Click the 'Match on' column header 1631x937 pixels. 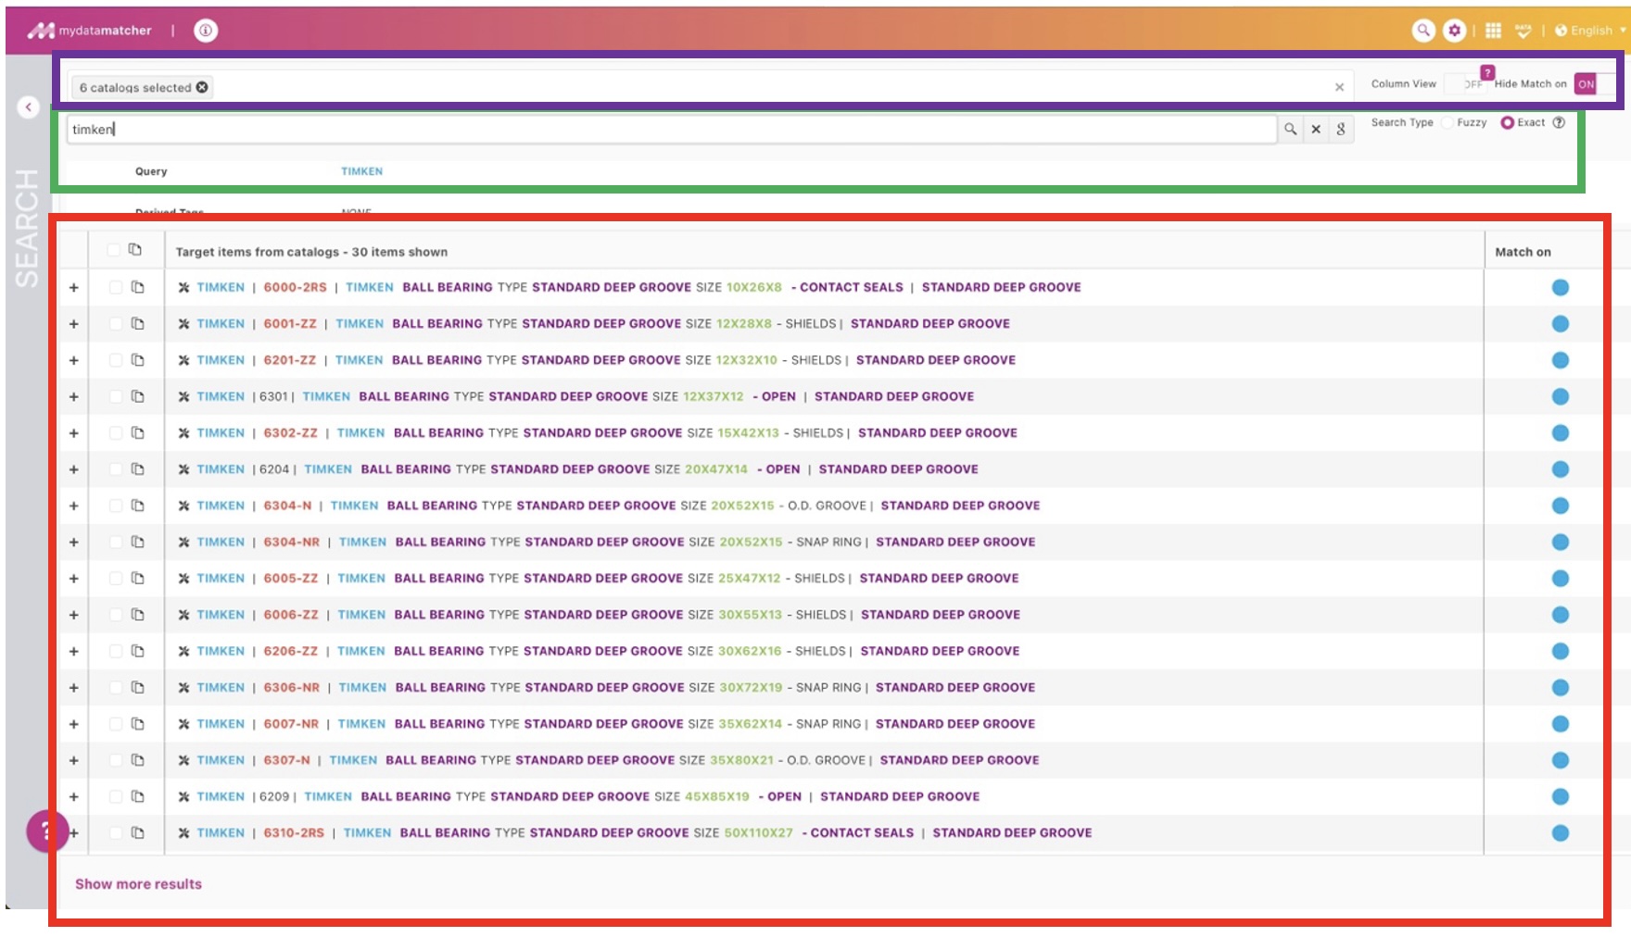pyautogui.click(x=1523, y=252)
